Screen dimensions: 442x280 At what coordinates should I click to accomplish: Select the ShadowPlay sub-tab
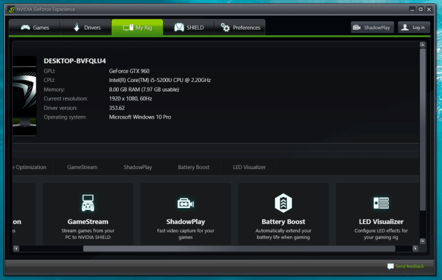click(138, 167)
